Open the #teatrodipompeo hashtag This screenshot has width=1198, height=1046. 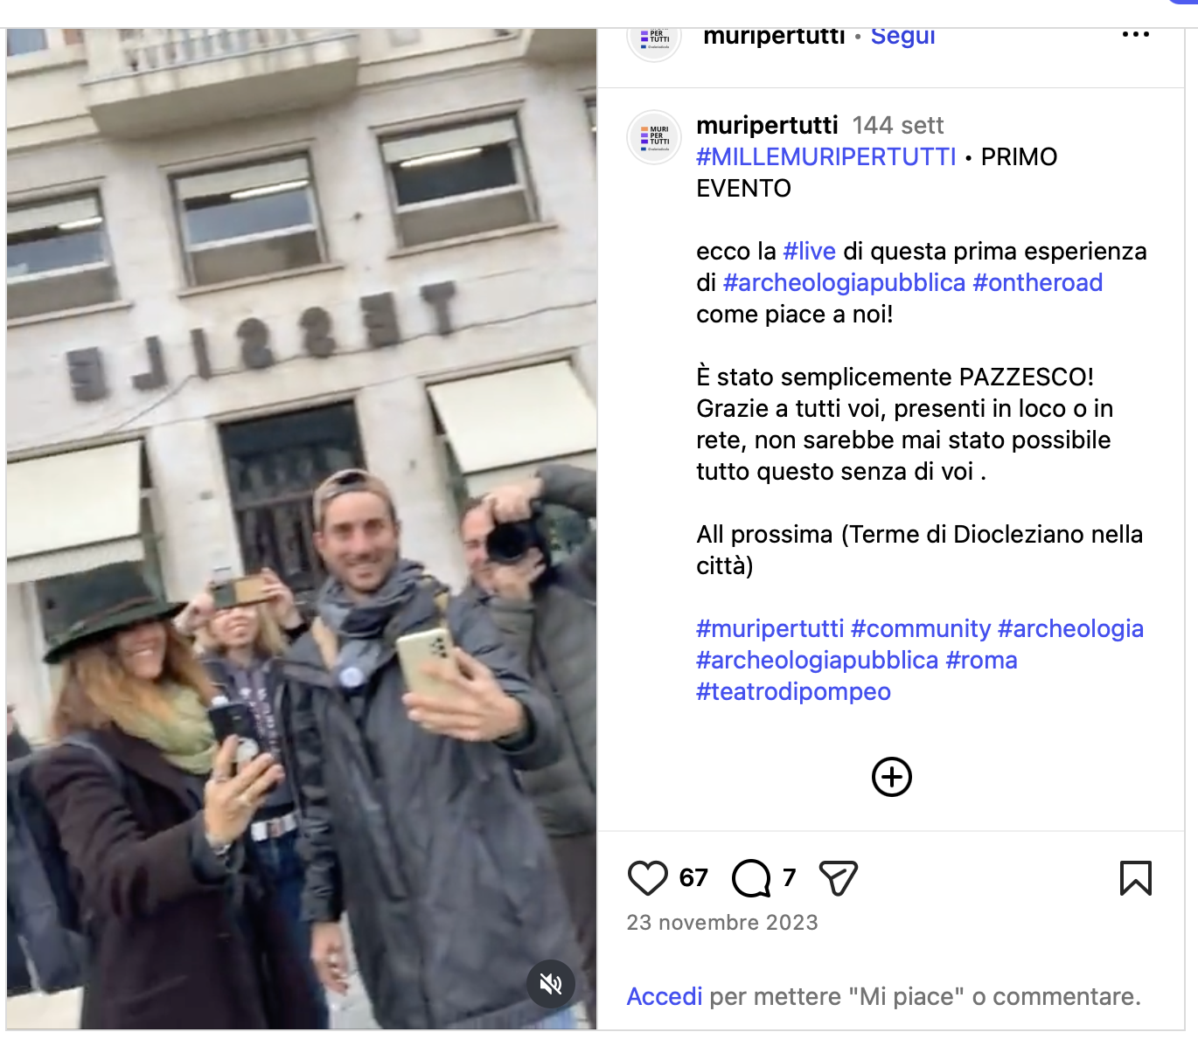[x=793, y=692]
